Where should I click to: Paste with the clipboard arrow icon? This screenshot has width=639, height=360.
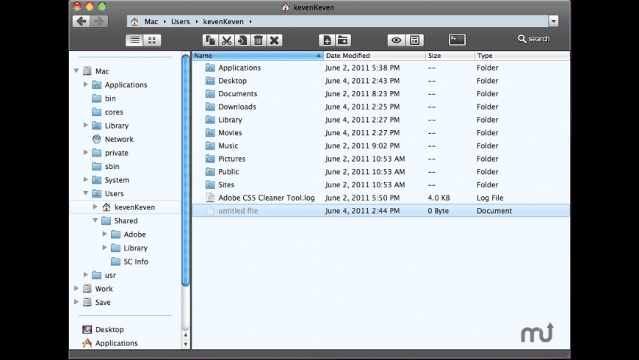(242, 40)
